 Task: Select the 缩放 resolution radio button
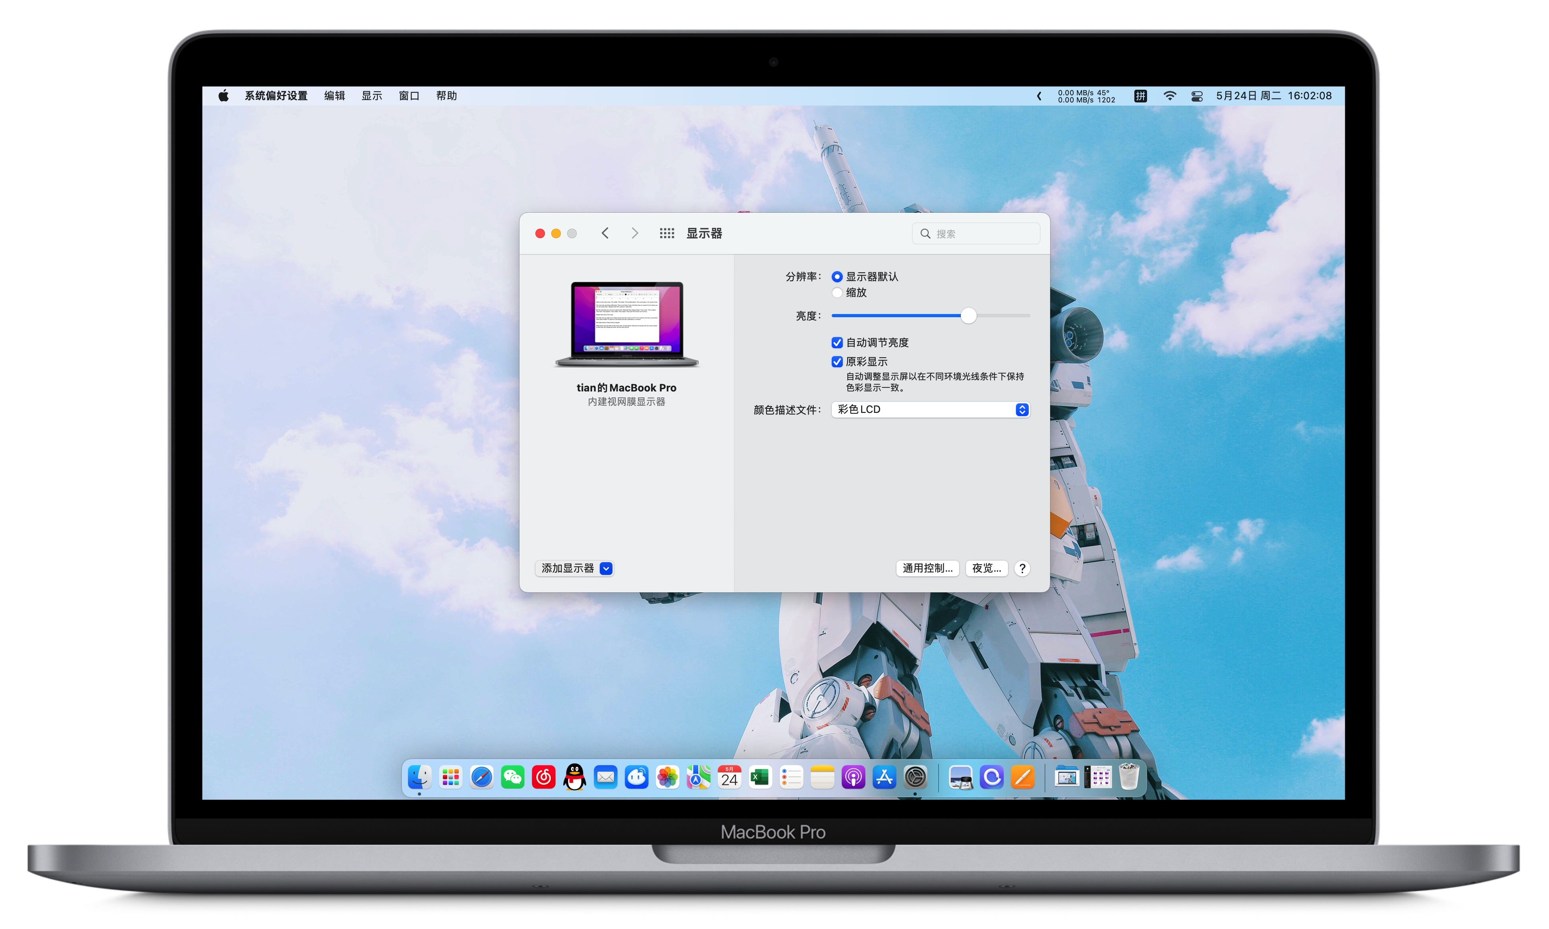click(x=837, y=292)
